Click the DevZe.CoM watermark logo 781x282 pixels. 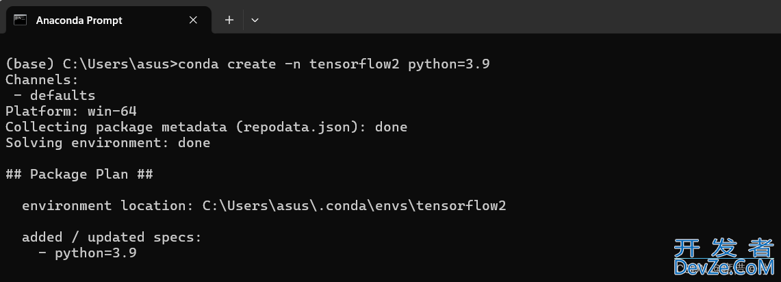(724, 268)
